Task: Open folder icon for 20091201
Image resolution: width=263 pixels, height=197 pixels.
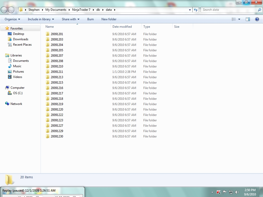Action: point(48,34)
